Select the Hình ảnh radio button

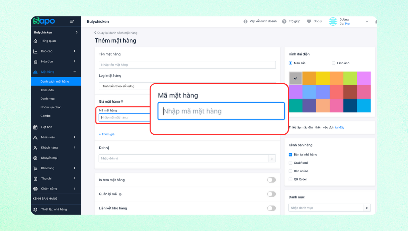pos(333,63)
